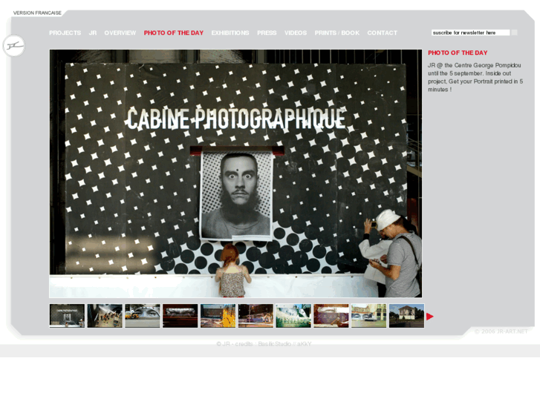
Task: Open the JR menu item
Action: click(x=93, y=33)
